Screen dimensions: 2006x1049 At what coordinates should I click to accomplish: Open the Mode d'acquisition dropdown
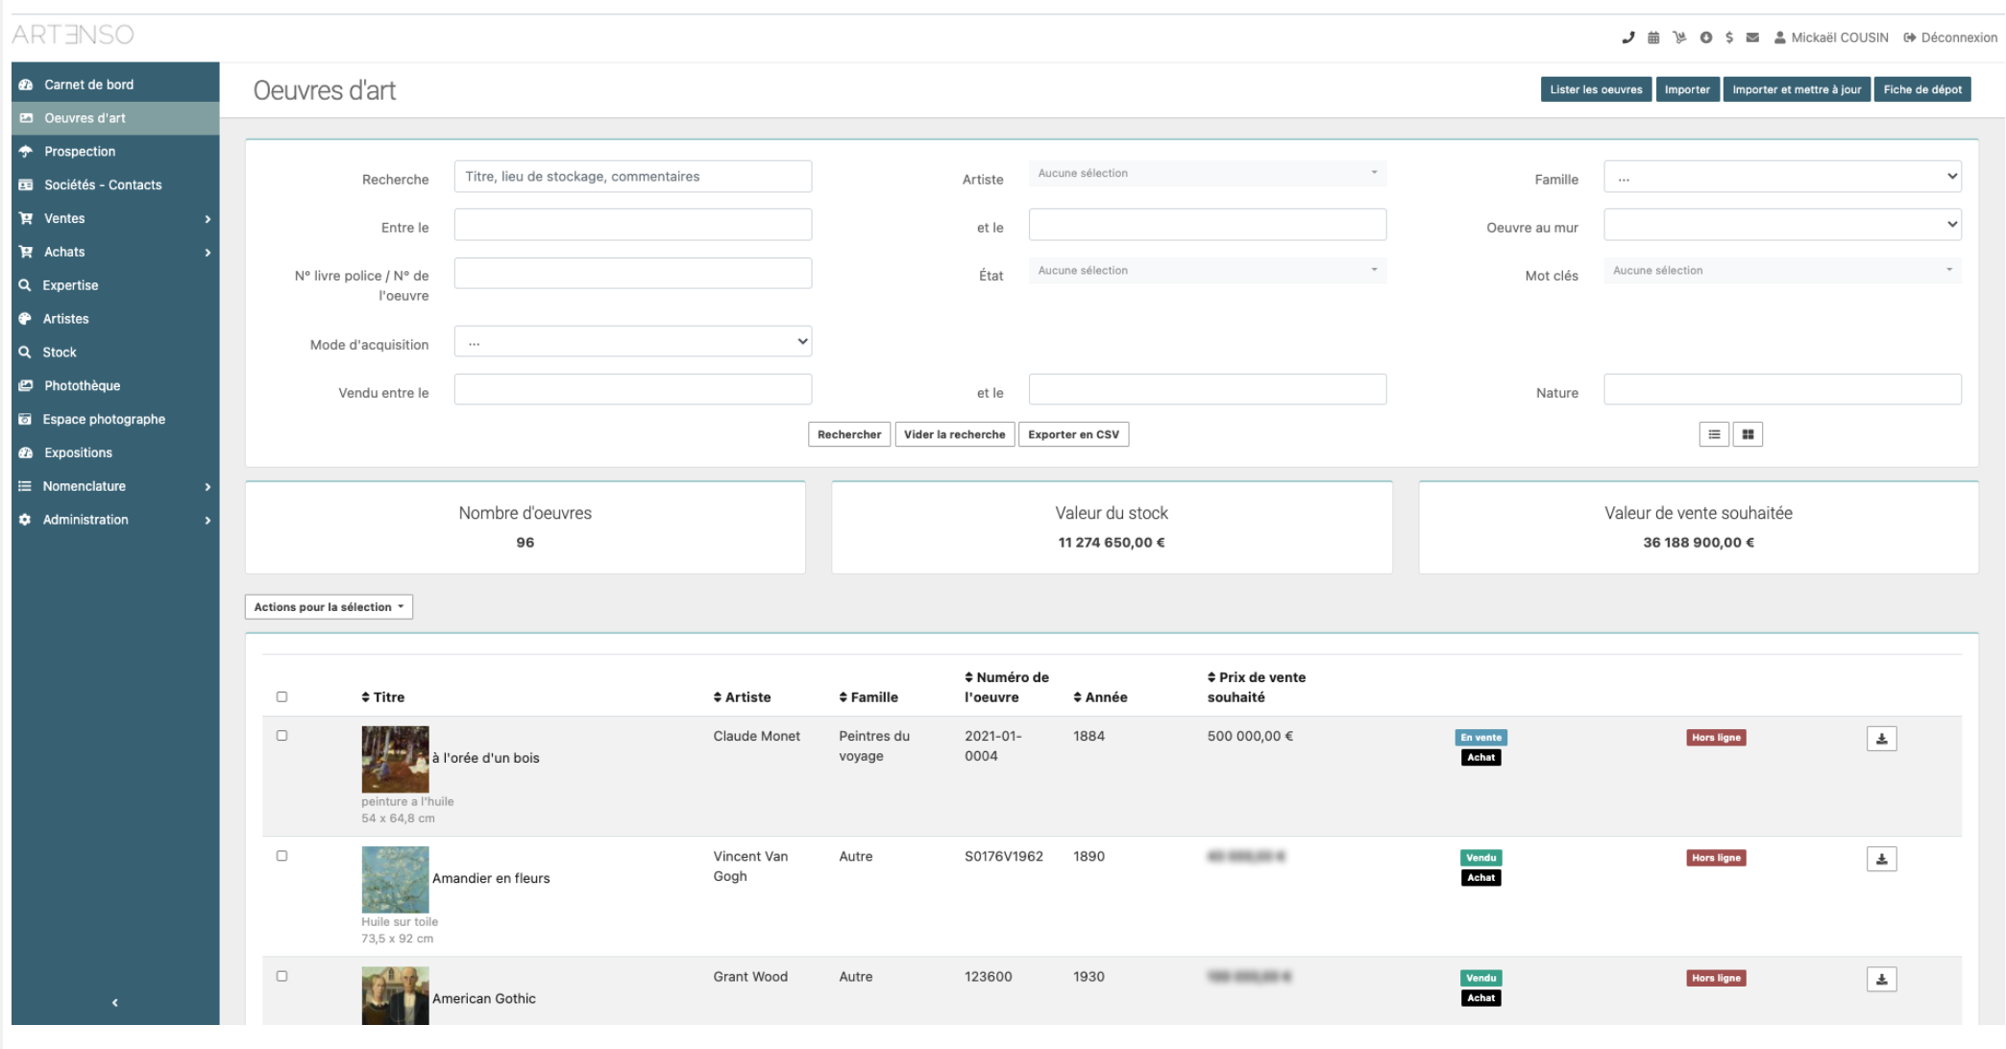point(633,342)
